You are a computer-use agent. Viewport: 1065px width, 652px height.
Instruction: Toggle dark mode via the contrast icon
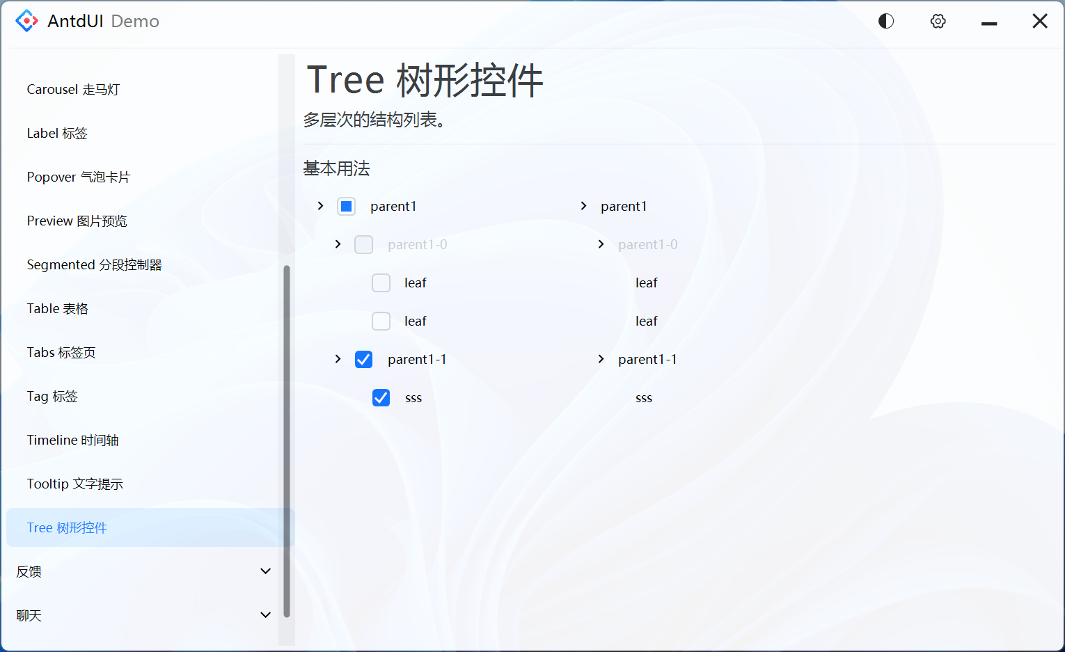[x=885, y=21]
